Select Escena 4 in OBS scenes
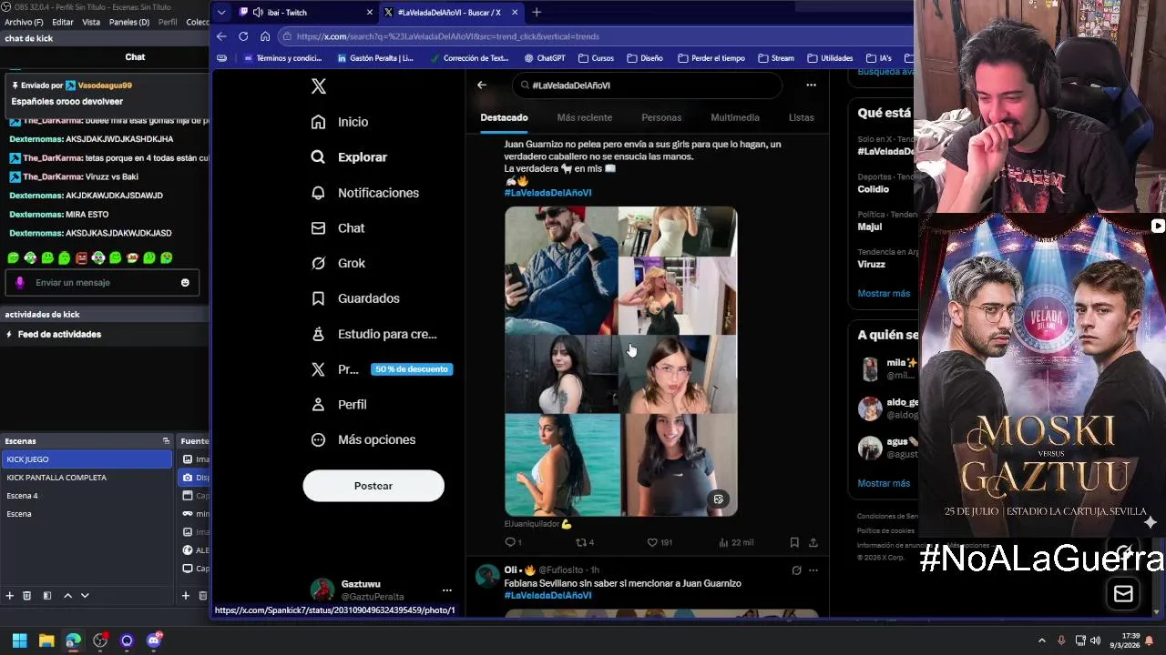Image resolution: width=1166 pixels, height=655 pixels. coord(23,496)
